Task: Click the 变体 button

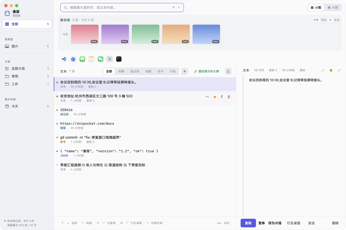Action: click(262, 223)
